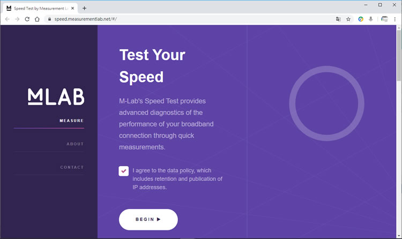Maximize the browser window
This screenshot has width=402, height=239.
point(380,5)
